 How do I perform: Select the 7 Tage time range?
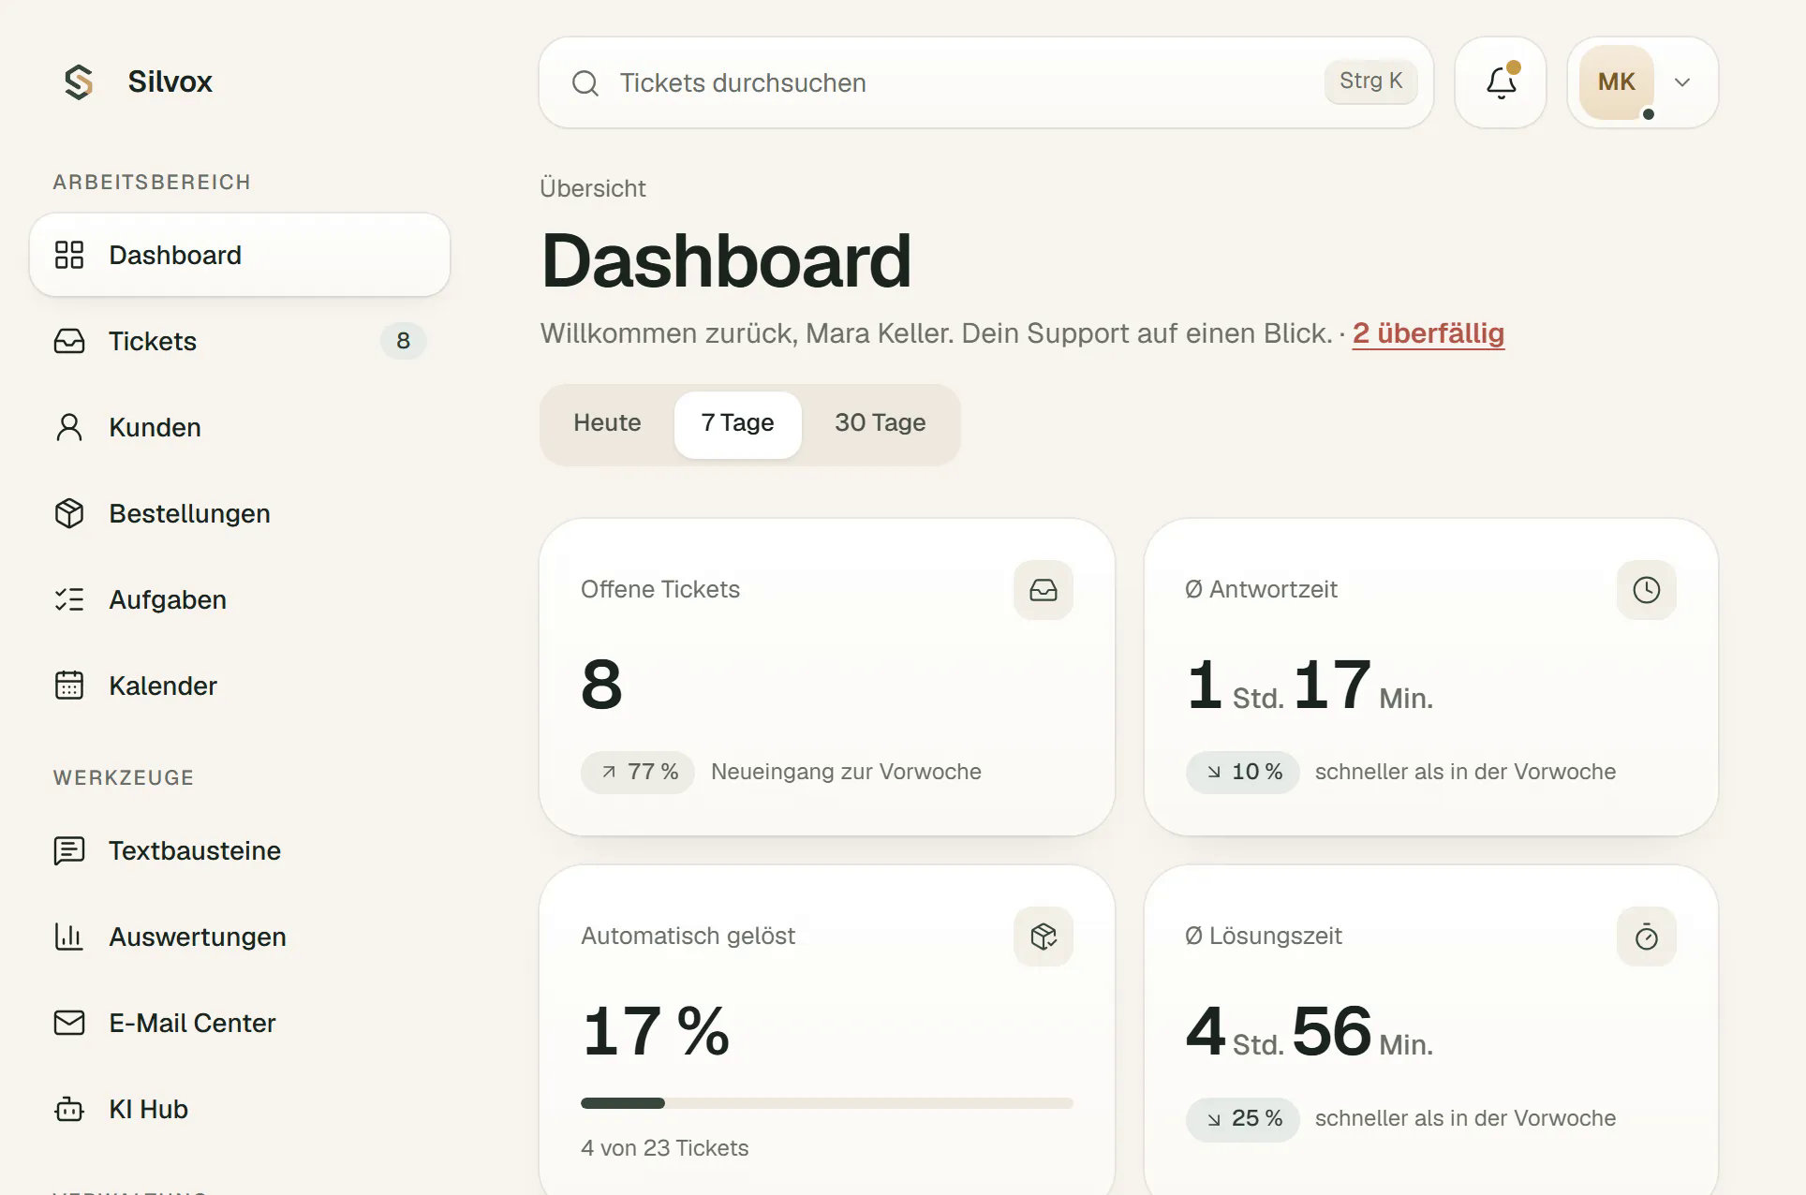pyautogui.click(x=738, y=423)
